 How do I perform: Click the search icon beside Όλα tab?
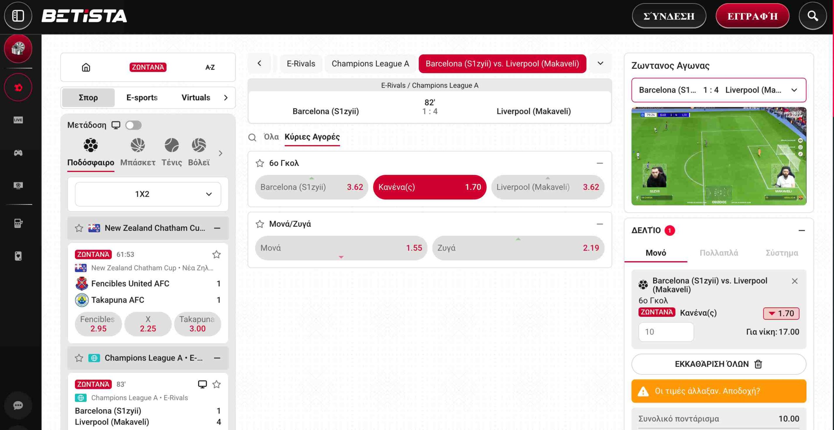pyautogui.click(x=252, y=137)
